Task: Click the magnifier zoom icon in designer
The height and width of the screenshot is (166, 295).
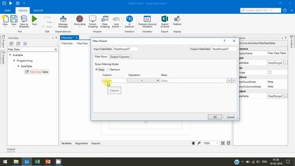Action: coord(199,143)
